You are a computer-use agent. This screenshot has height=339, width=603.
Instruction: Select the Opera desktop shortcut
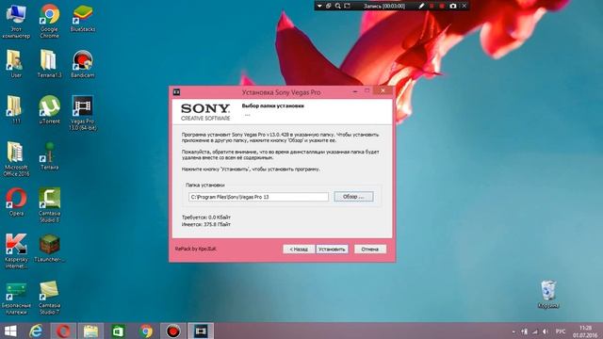coord(16,202)
